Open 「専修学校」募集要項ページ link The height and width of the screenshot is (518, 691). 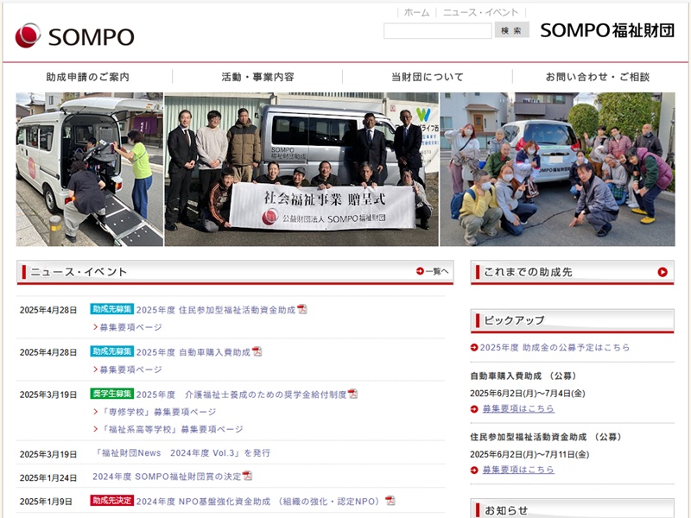(x=158, y=412)
